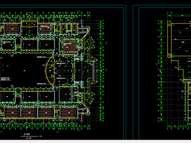Select the horizontal row of brown circles in the top hall
191x143 pixels.
[x=29, y=27]
